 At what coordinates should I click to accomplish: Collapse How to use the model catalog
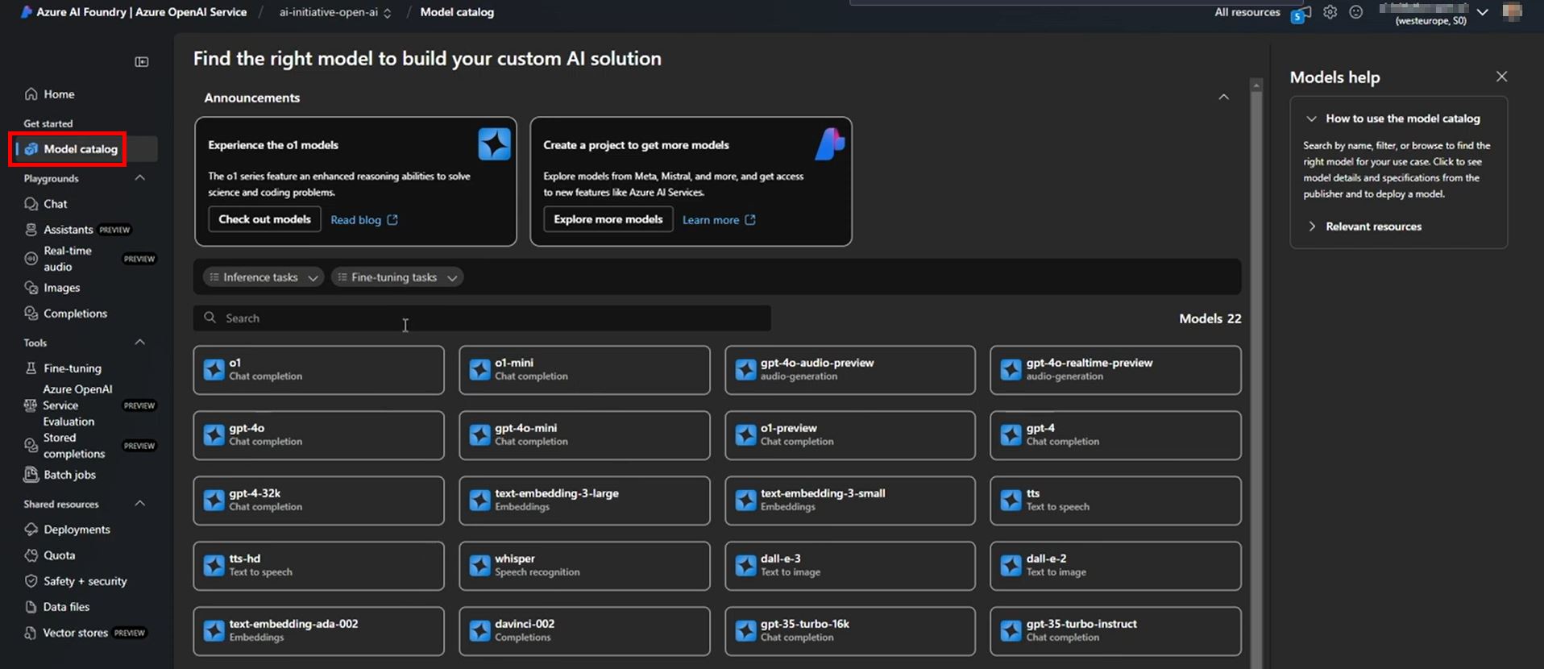[1311, 118]
